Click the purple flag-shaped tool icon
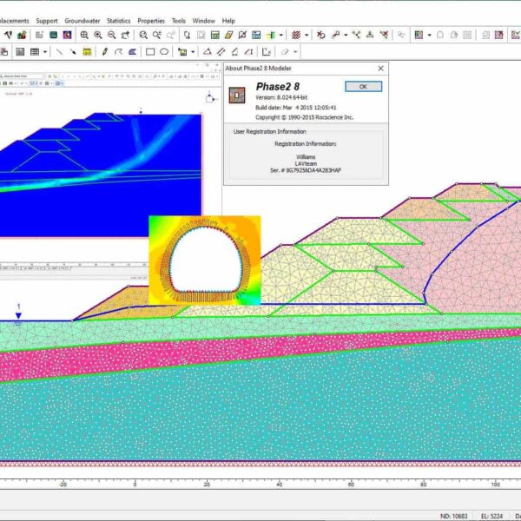This screenshot has height=521, width=521. coord(133,52)
